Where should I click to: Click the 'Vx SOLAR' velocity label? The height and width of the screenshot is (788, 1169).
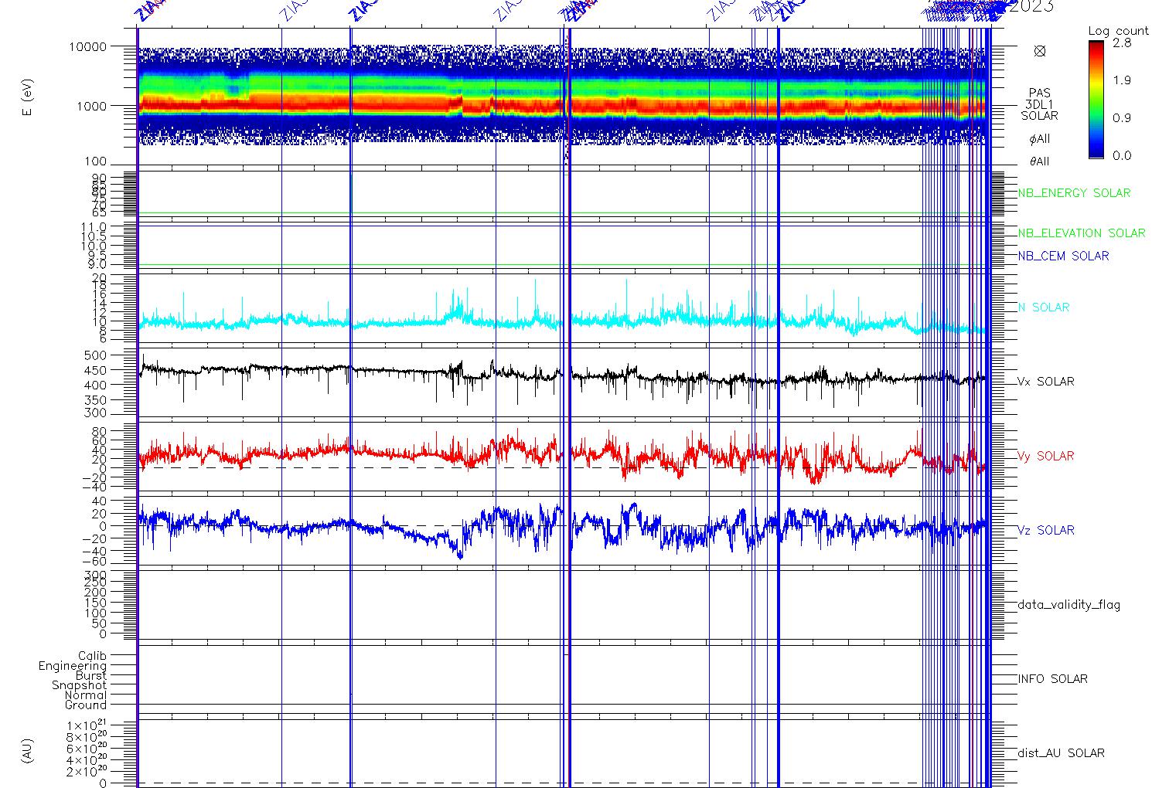(1045, 382)
